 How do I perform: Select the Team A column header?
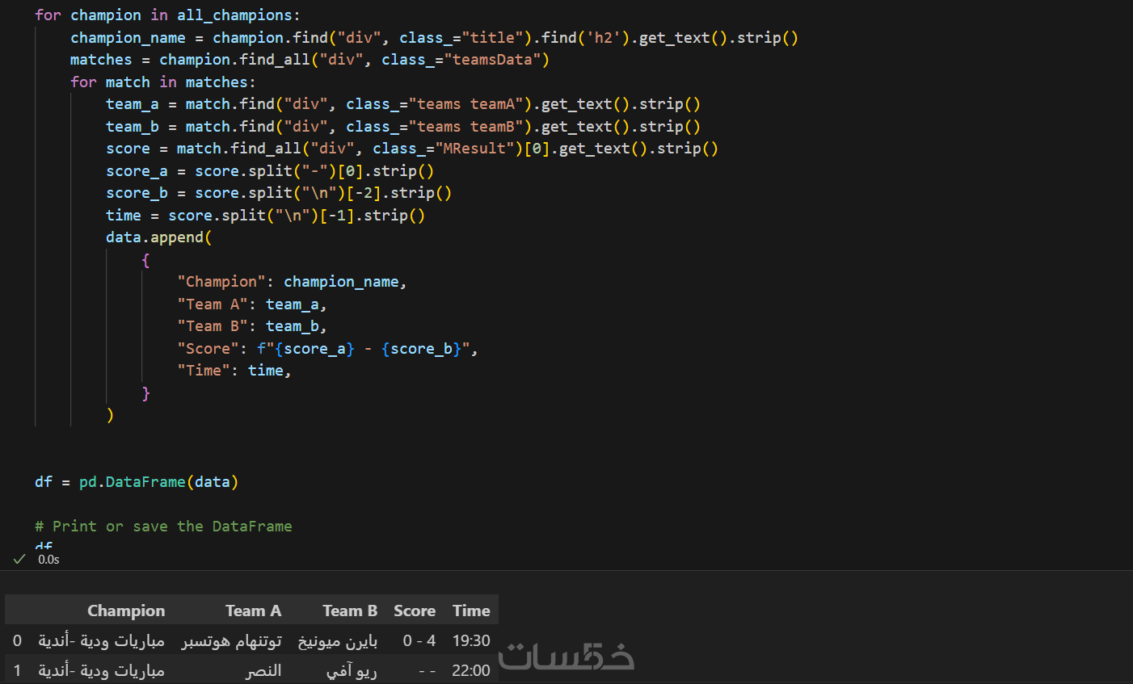click(x=253, y=611)
